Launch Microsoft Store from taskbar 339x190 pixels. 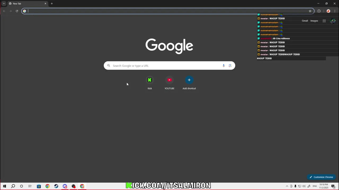coord(39,186)
